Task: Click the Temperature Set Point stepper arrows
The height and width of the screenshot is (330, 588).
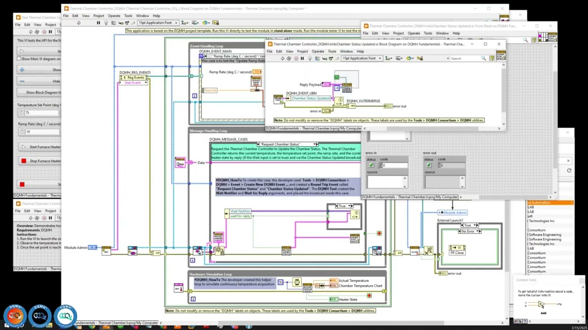Action: pos(21,113)
